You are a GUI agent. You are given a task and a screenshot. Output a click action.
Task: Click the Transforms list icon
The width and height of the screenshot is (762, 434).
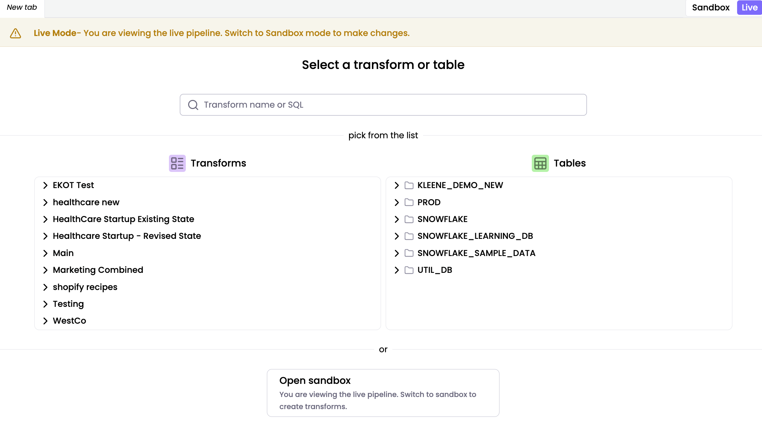click(x=177, y=163)
